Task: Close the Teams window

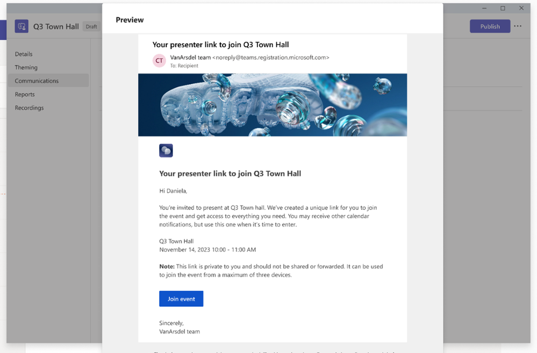Action: click(x=521, y=8)
